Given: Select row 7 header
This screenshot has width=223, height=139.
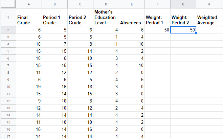Looking at the screenshot, I should (x=8, y=65).
